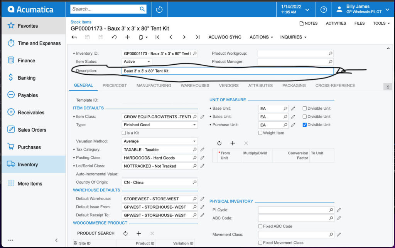This screenshot has height=248, width=395.
Task: Open Time and Expenses workspace
Action: point(34,43)
